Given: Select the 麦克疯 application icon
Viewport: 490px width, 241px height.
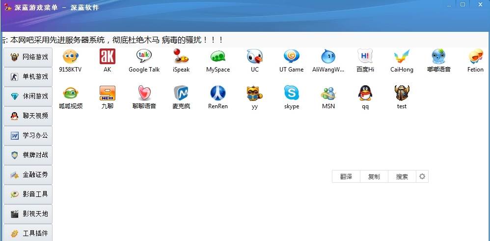Looking at the screenshot, I should (181, 93).
